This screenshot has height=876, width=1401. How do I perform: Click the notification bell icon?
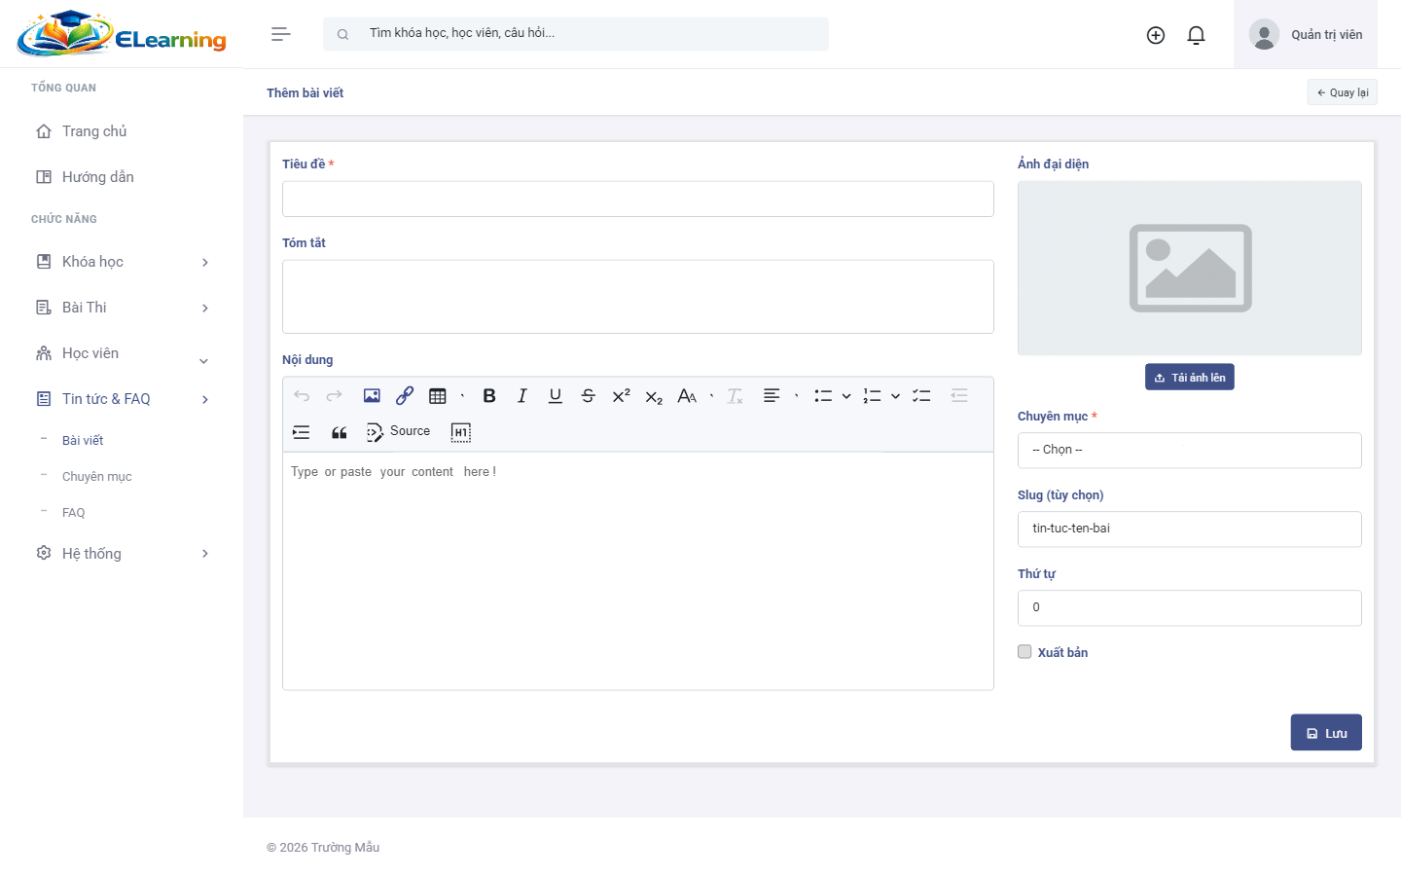tap(1196, 35)
